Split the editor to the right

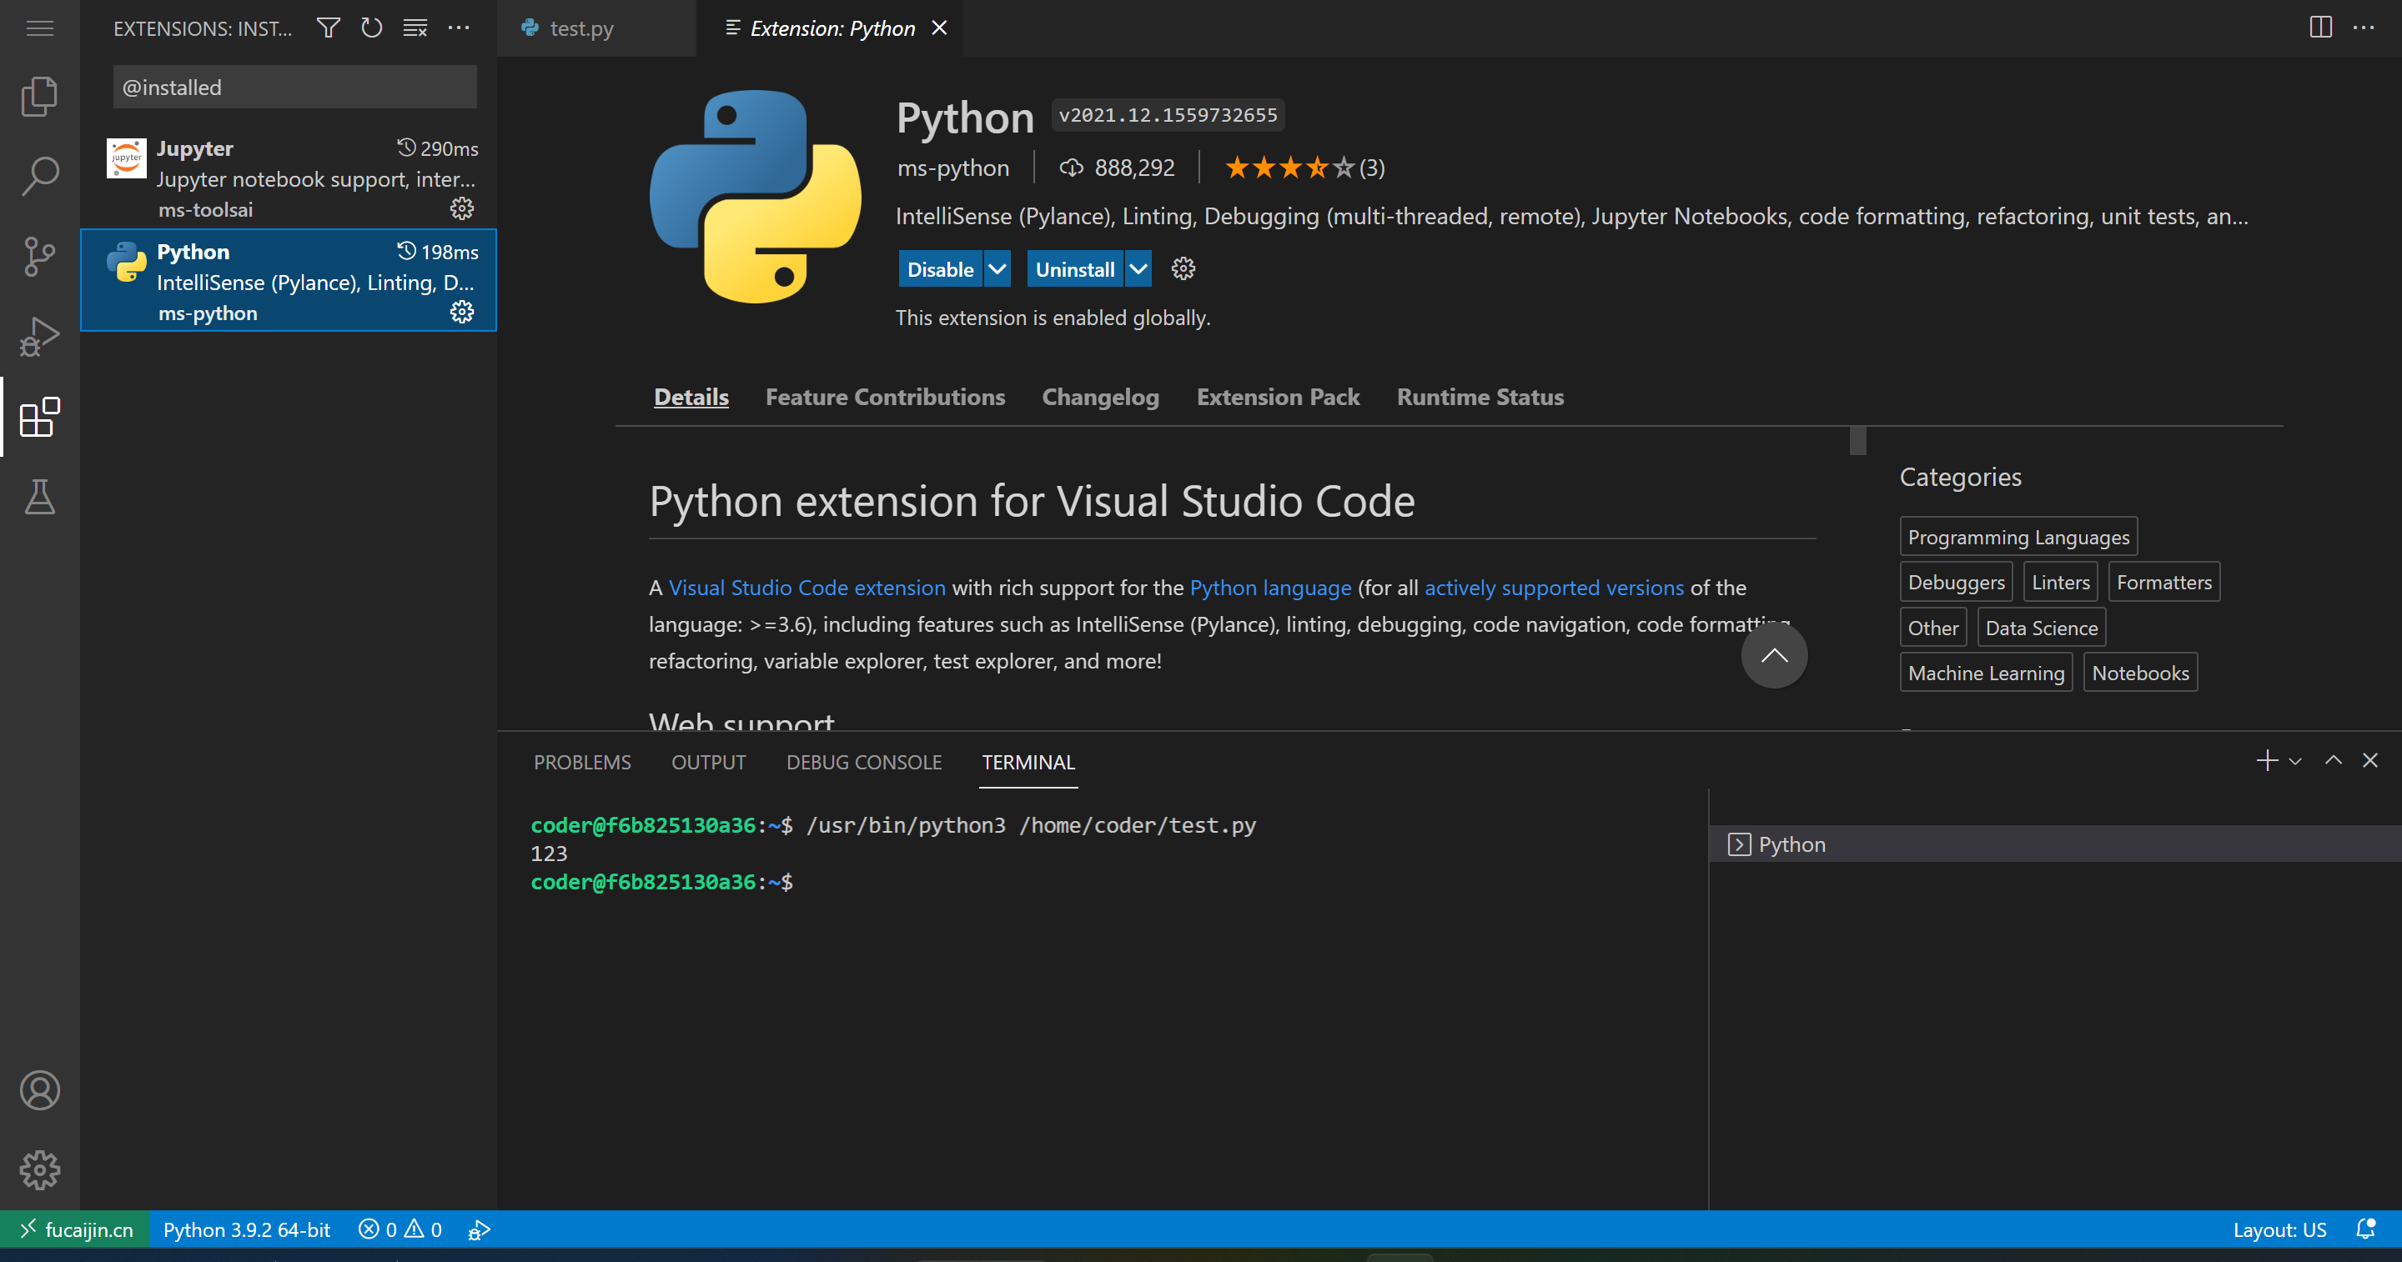(2321, 27)
